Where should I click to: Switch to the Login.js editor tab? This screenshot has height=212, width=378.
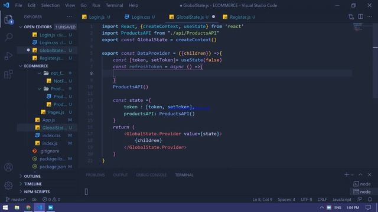coord(96,17)
